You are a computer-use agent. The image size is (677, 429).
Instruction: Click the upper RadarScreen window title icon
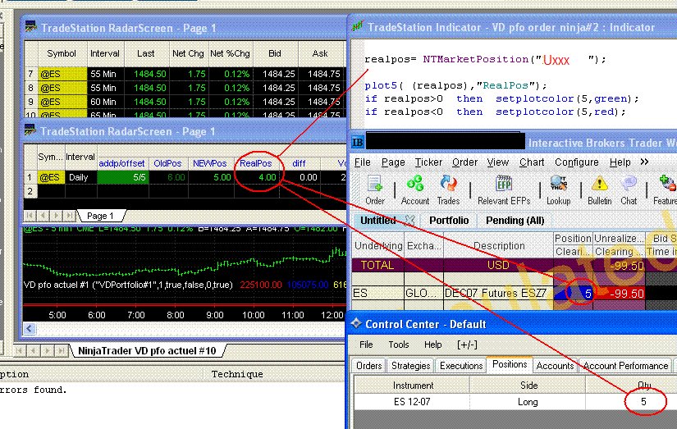click(30, 27)
